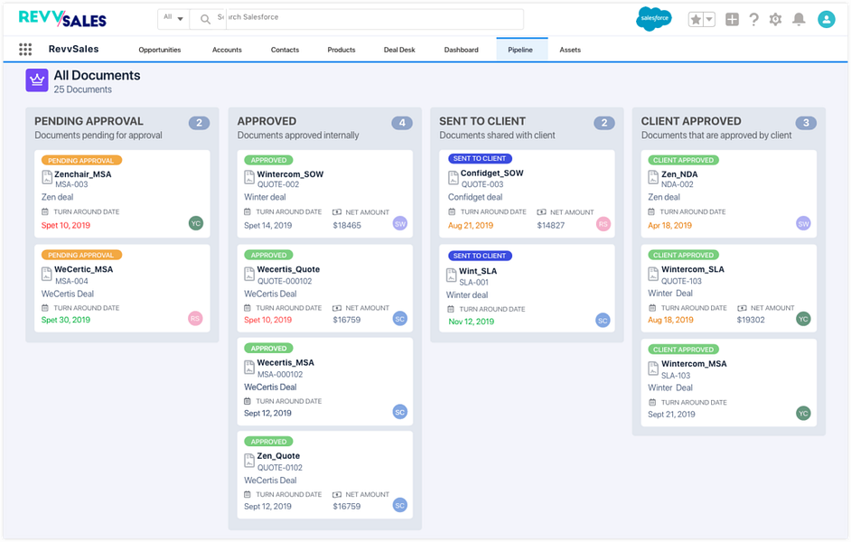
Task: Open the Opportunities tab
Action: click(160, 50)
